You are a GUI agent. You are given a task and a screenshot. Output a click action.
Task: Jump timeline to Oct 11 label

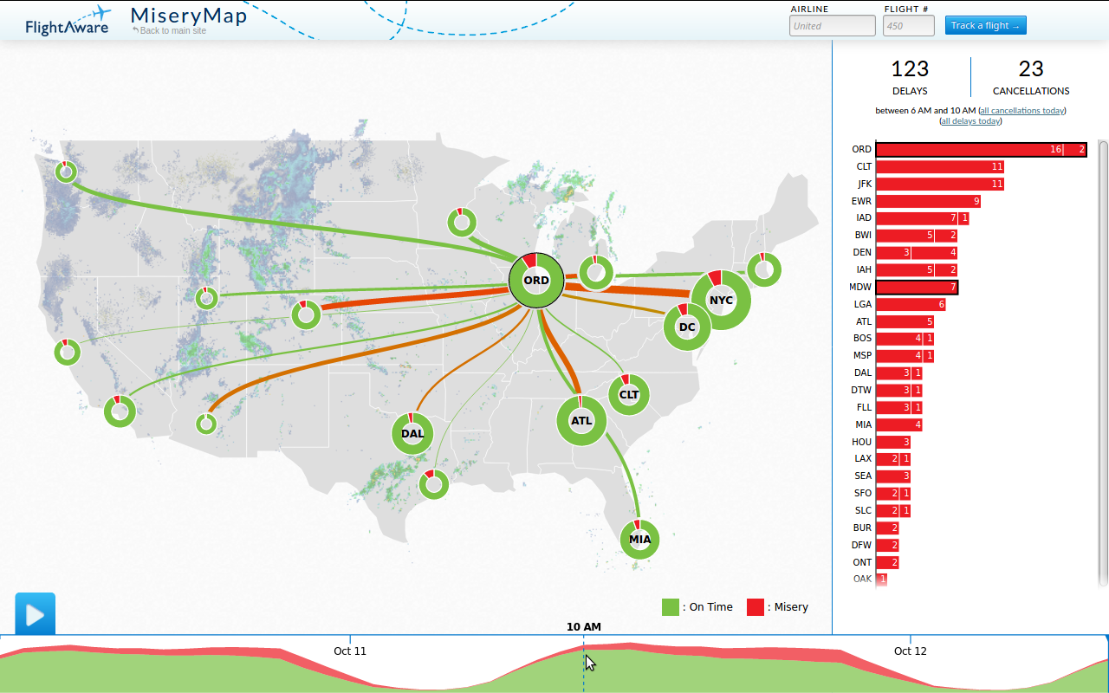[350, 651]
